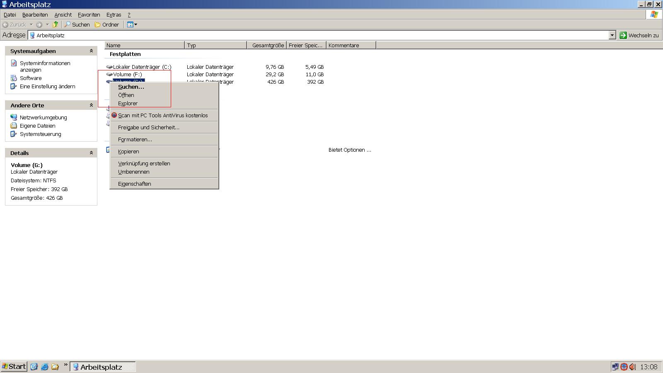Viewport: 663px width, 373px height.
Task: Select Eigenschaften in the context menu
Action: (x=134, y=184)
